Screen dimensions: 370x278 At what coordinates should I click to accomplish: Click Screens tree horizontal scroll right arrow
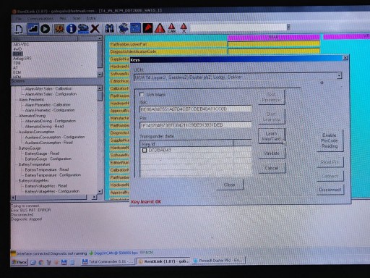pos(95,197)
